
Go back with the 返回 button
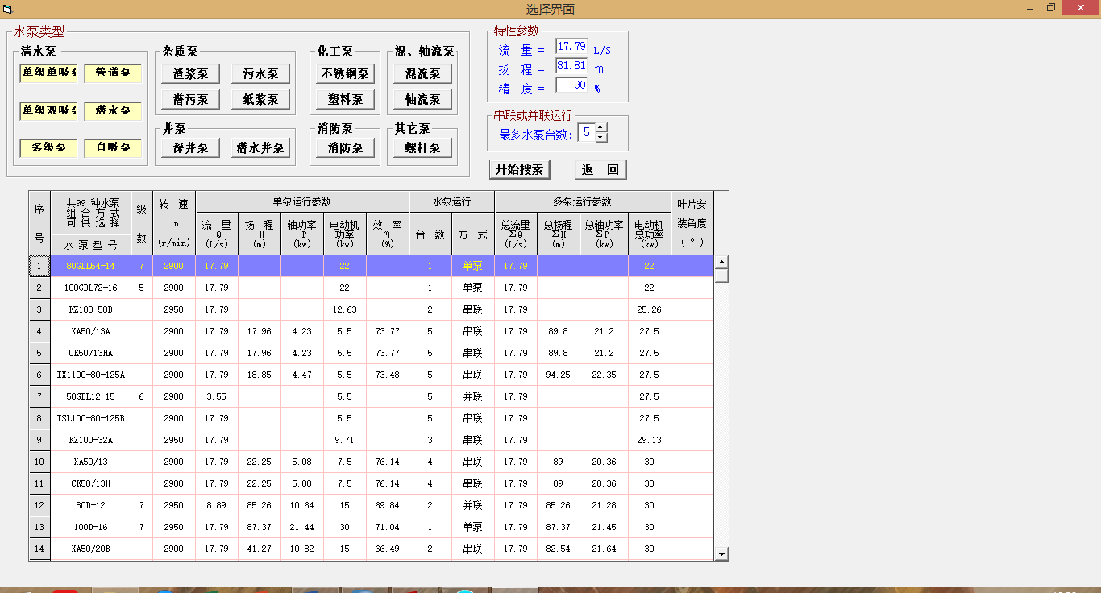tap(600, 169)
